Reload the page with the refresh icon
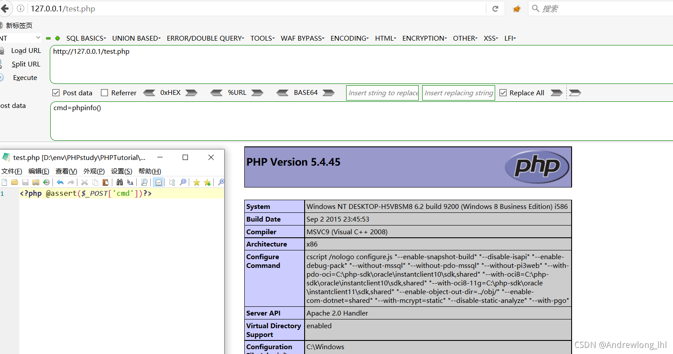This screenshot has height=354, width=673. click(x=495, y=9)
